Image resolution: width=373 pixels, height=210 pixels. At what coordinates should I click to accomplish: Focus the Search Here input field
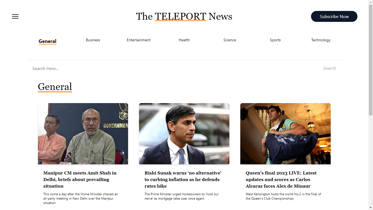pyautogui.click(x=175, y=68)
